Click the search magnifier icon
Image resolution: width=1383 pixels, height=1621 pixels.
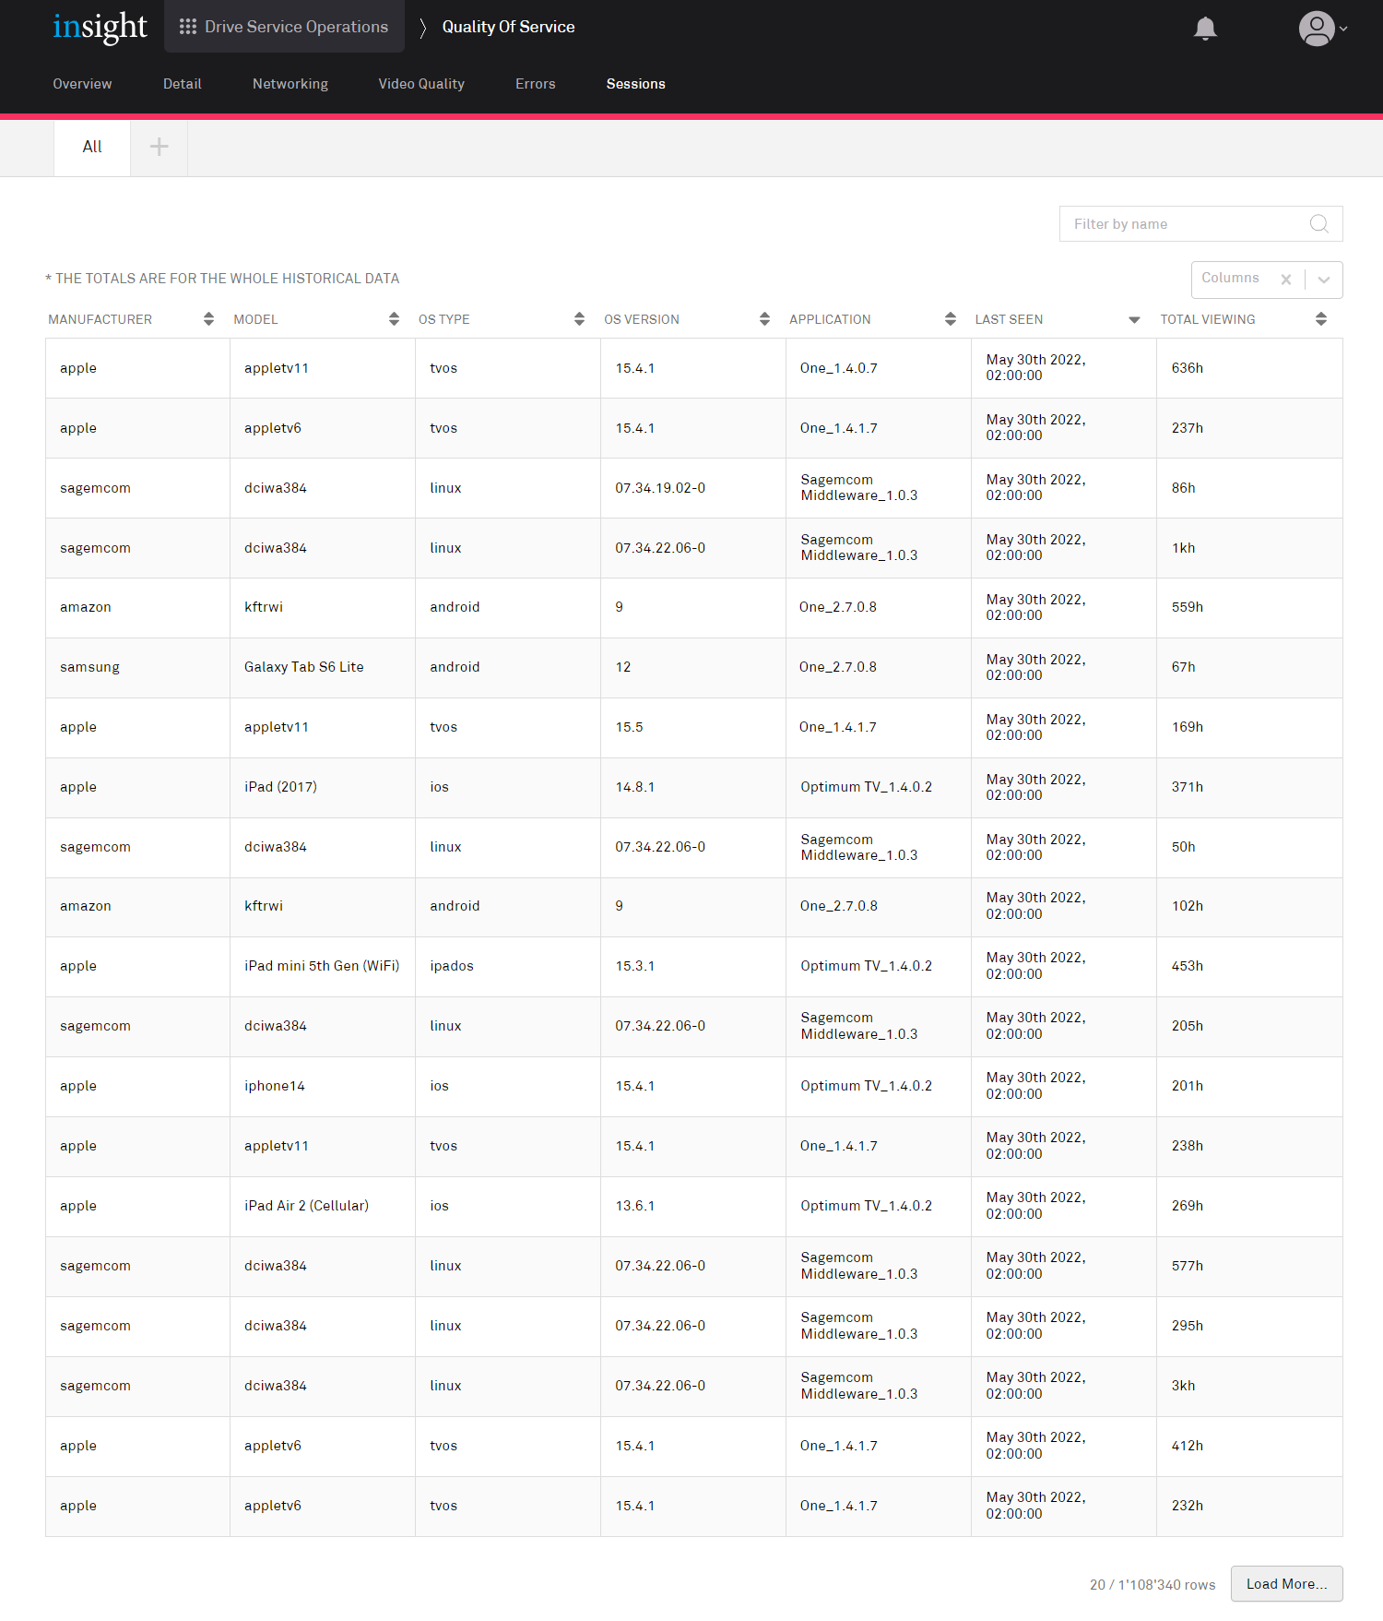tap(1318, 224)
